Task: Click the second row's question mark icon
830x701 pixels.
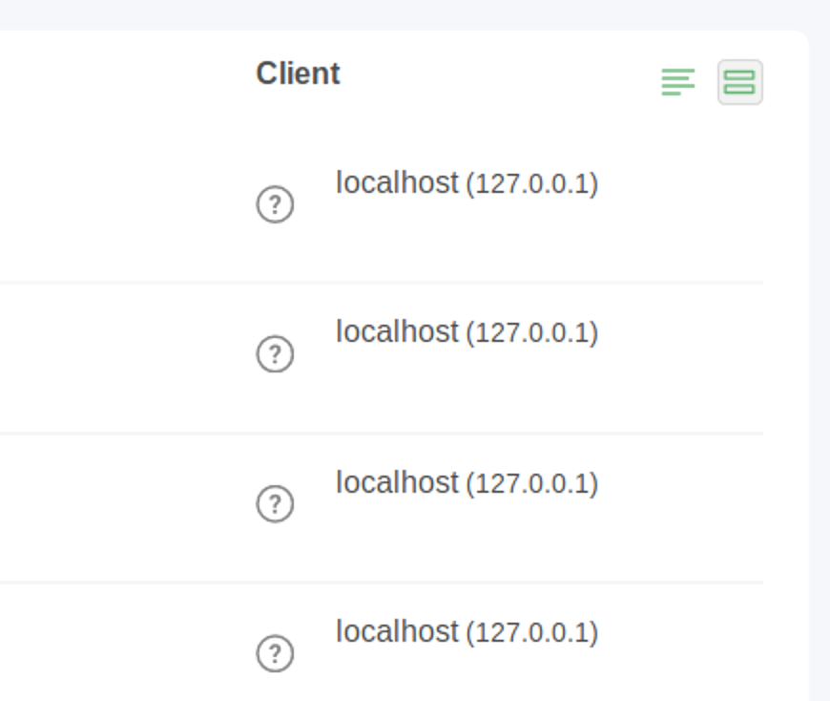Action: click(275, 354)
